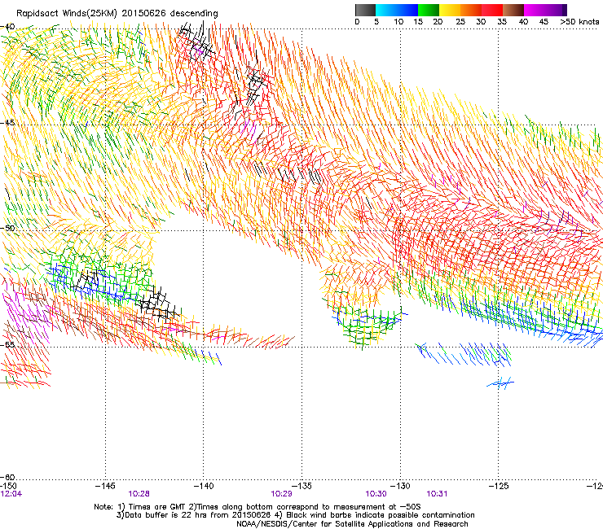
Task: Click the note 'Times are GMT' line
Action: [x=257, y=507]
